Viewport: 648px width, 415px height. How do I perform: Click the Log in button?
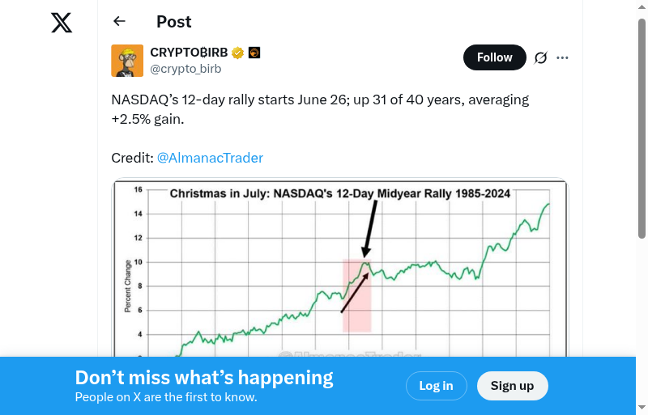click(x=436, y=386)
